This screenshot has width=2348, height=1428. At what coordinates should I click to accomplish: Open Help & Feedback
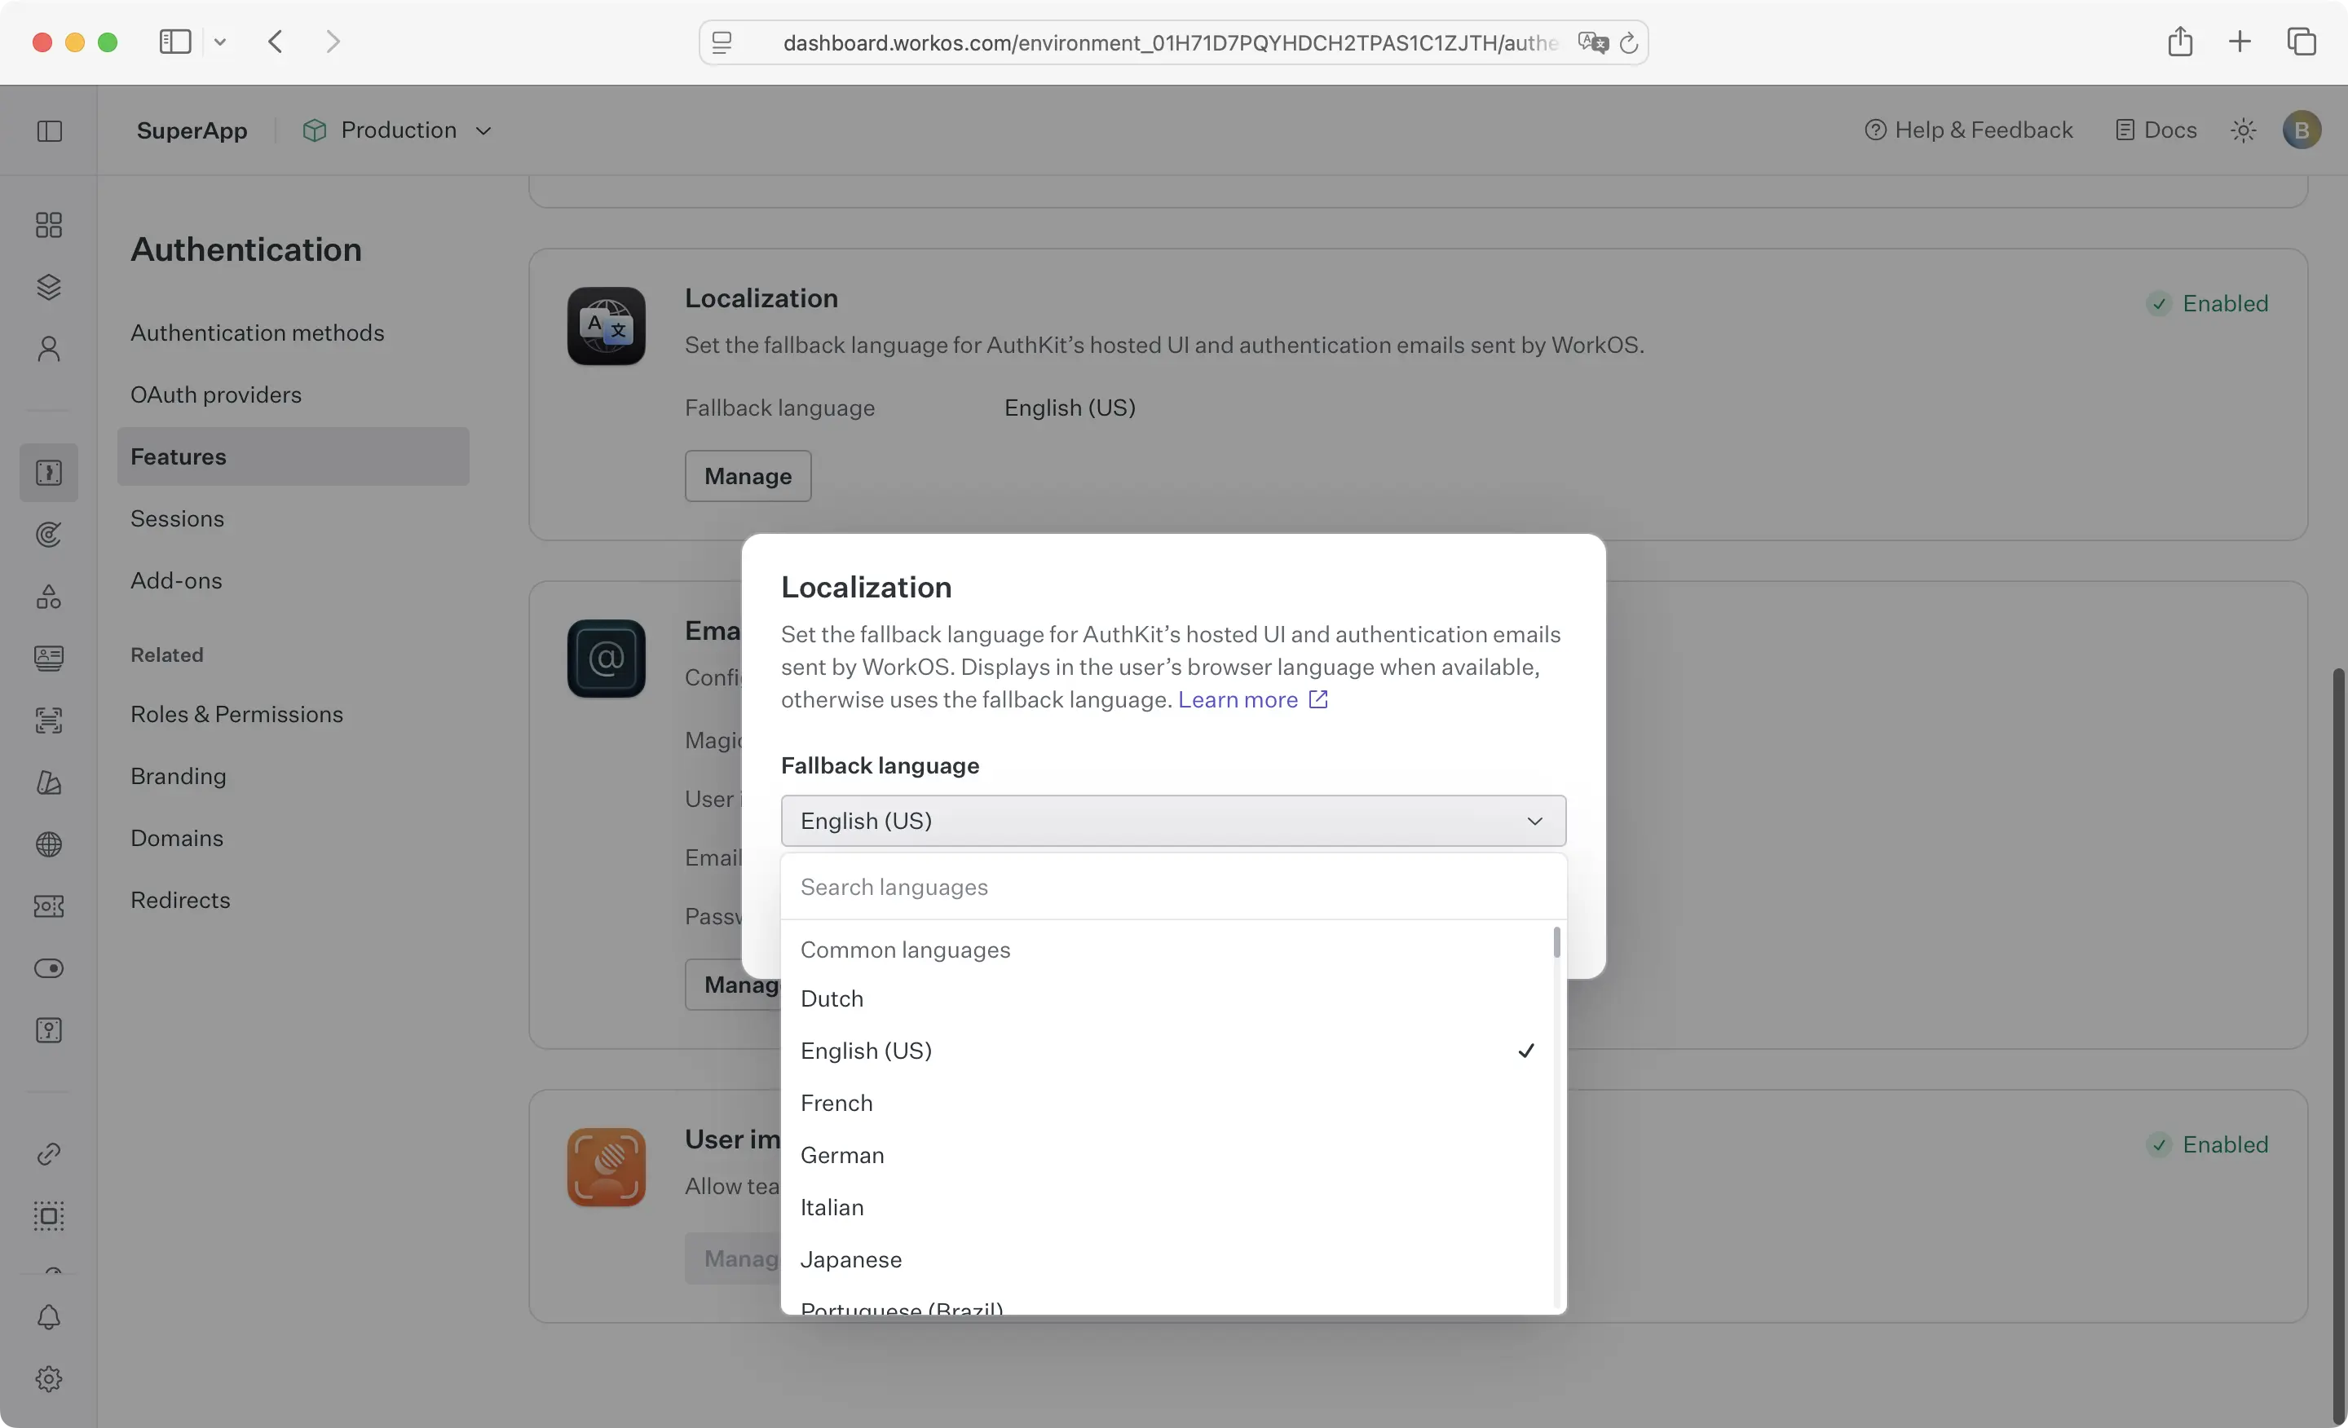1968,130
